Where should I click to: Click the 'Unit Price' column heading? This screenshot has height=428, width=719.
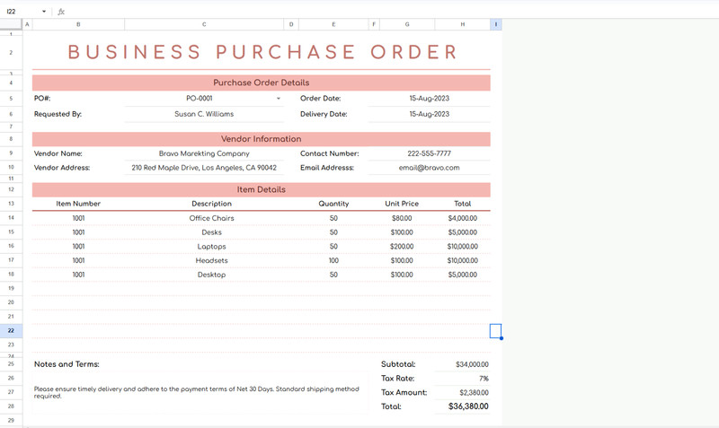[402, 204]
